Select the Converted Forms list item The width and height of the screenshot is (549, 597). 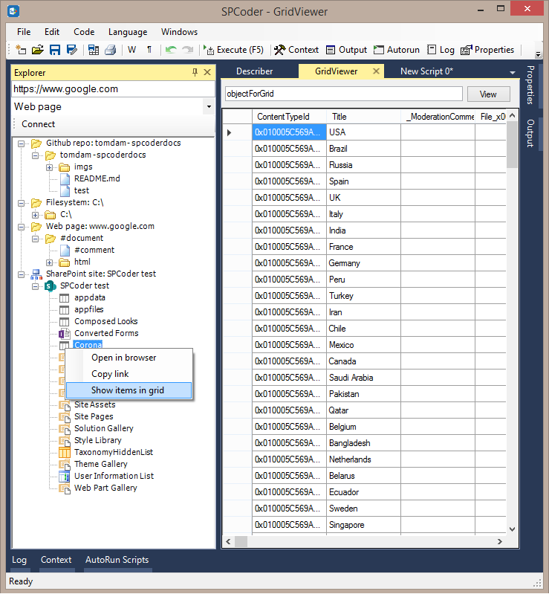(x=106, y=333)
